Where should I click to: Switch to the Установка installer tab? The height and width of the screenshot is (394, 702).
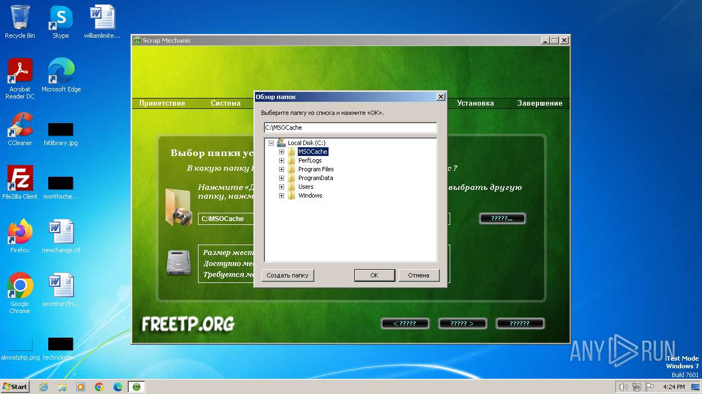point(475,103)
